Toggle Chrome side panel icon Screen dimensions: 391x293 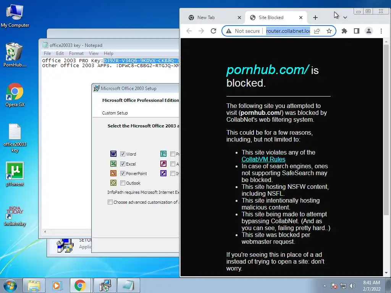click(x=357, y=31)
